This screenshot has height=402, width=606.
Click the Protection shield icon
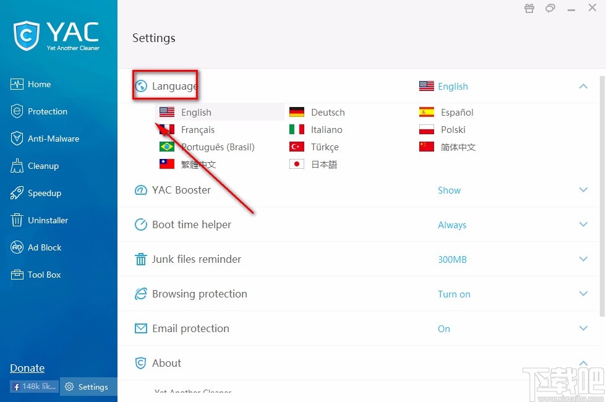point(17,111)
